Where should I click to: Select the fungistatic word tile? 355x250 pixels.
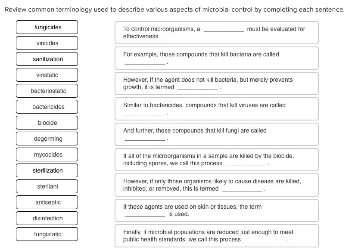47,234
